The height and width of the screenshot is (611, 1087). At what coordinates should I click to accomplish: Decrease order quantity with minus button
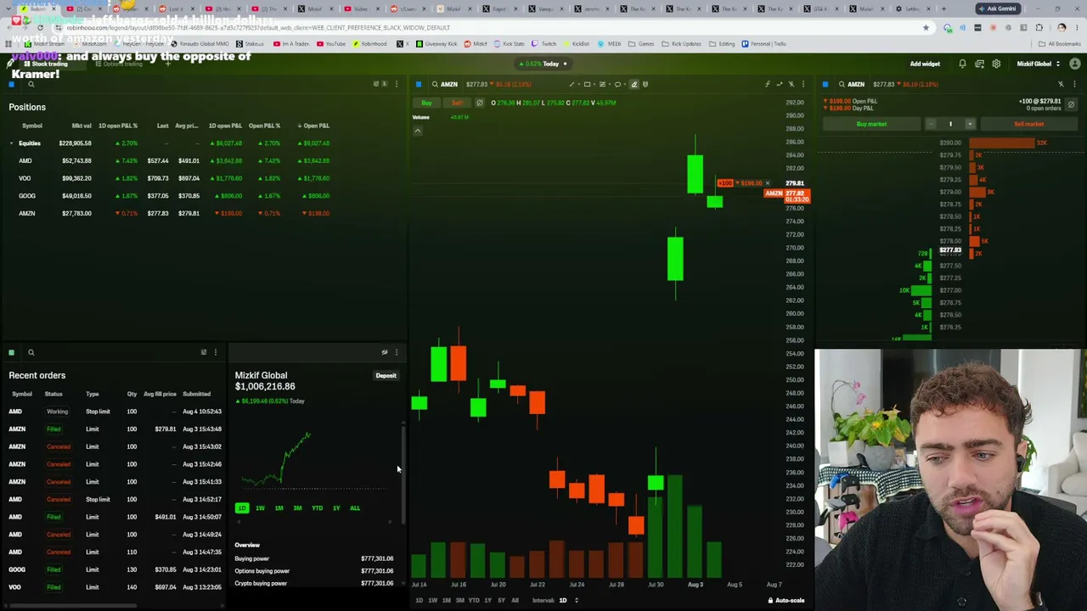pos(931,124)
